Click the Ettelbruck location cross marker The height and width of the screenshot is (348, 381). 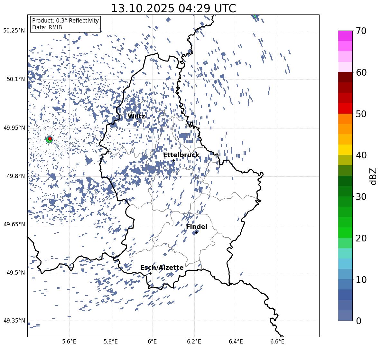tap(173, 160)
